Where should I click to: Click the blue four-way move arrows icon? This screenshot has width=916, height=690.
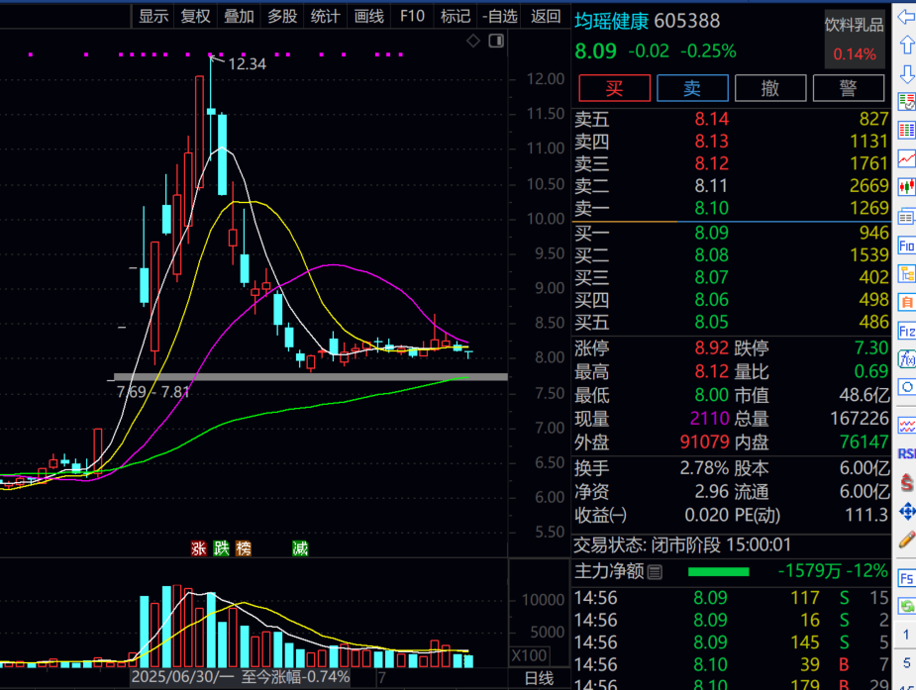click(x=907, y=512)
